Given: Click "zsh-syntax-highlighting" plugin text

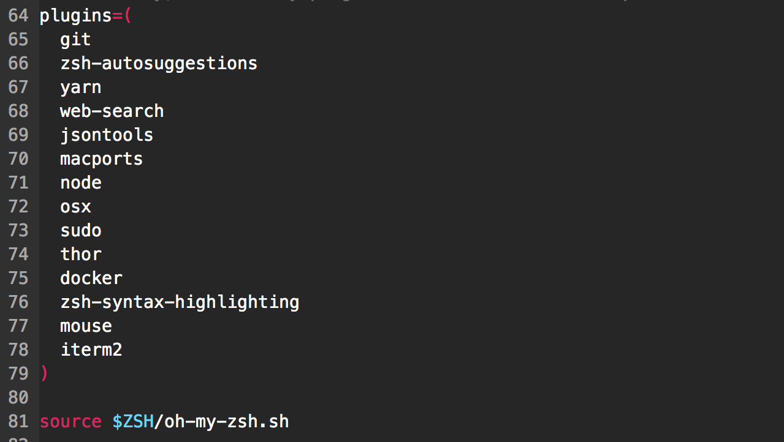Looking at the screenshot, I should pyautogui.click(x=179, y=302).
